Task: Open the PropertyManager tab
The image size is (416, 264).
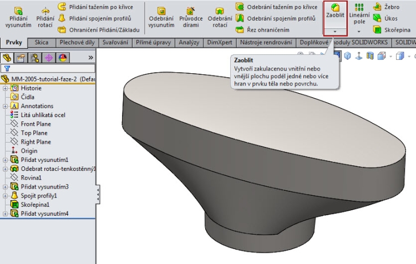Action: (x=21, y=58)
